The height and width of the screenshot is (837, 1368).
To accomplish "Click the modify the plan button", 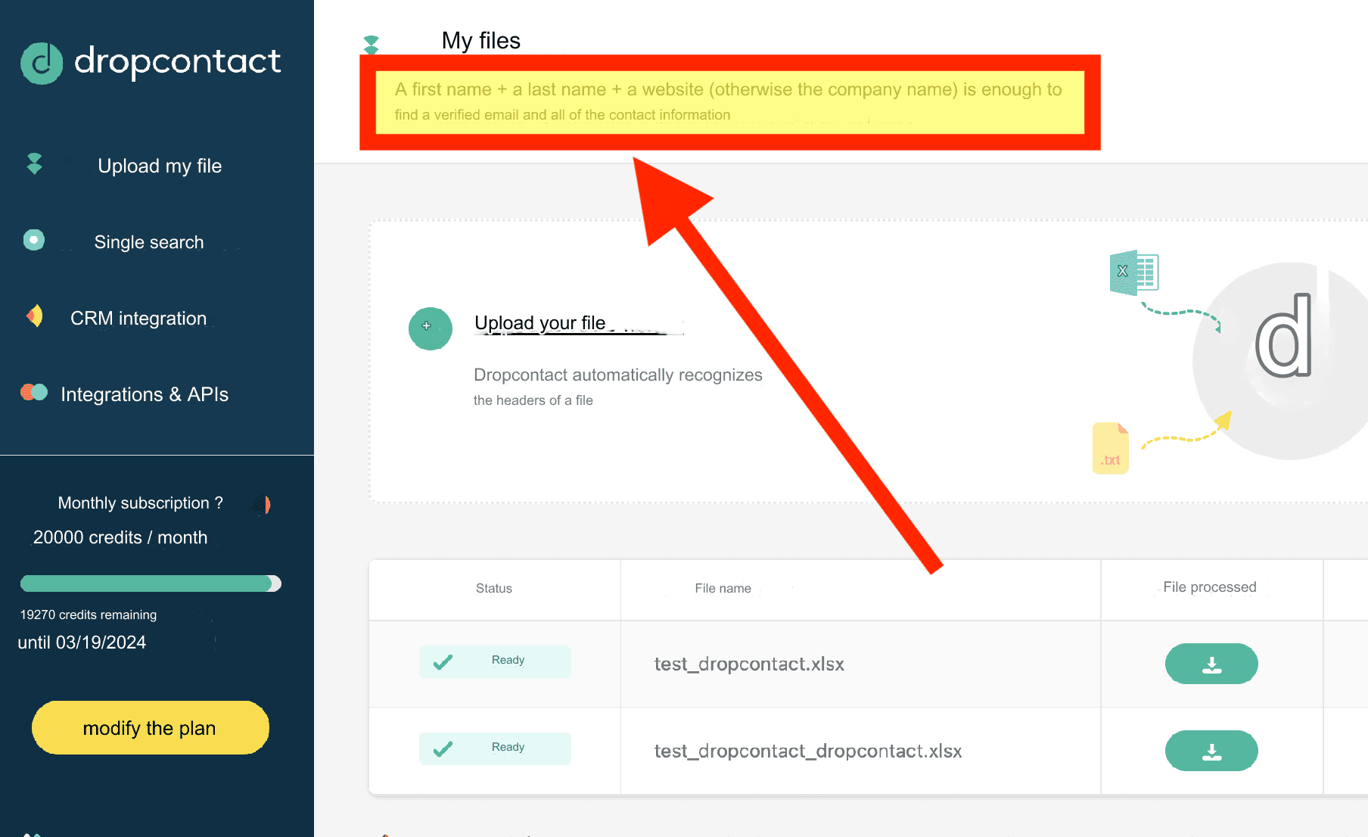I will (150, 727).
